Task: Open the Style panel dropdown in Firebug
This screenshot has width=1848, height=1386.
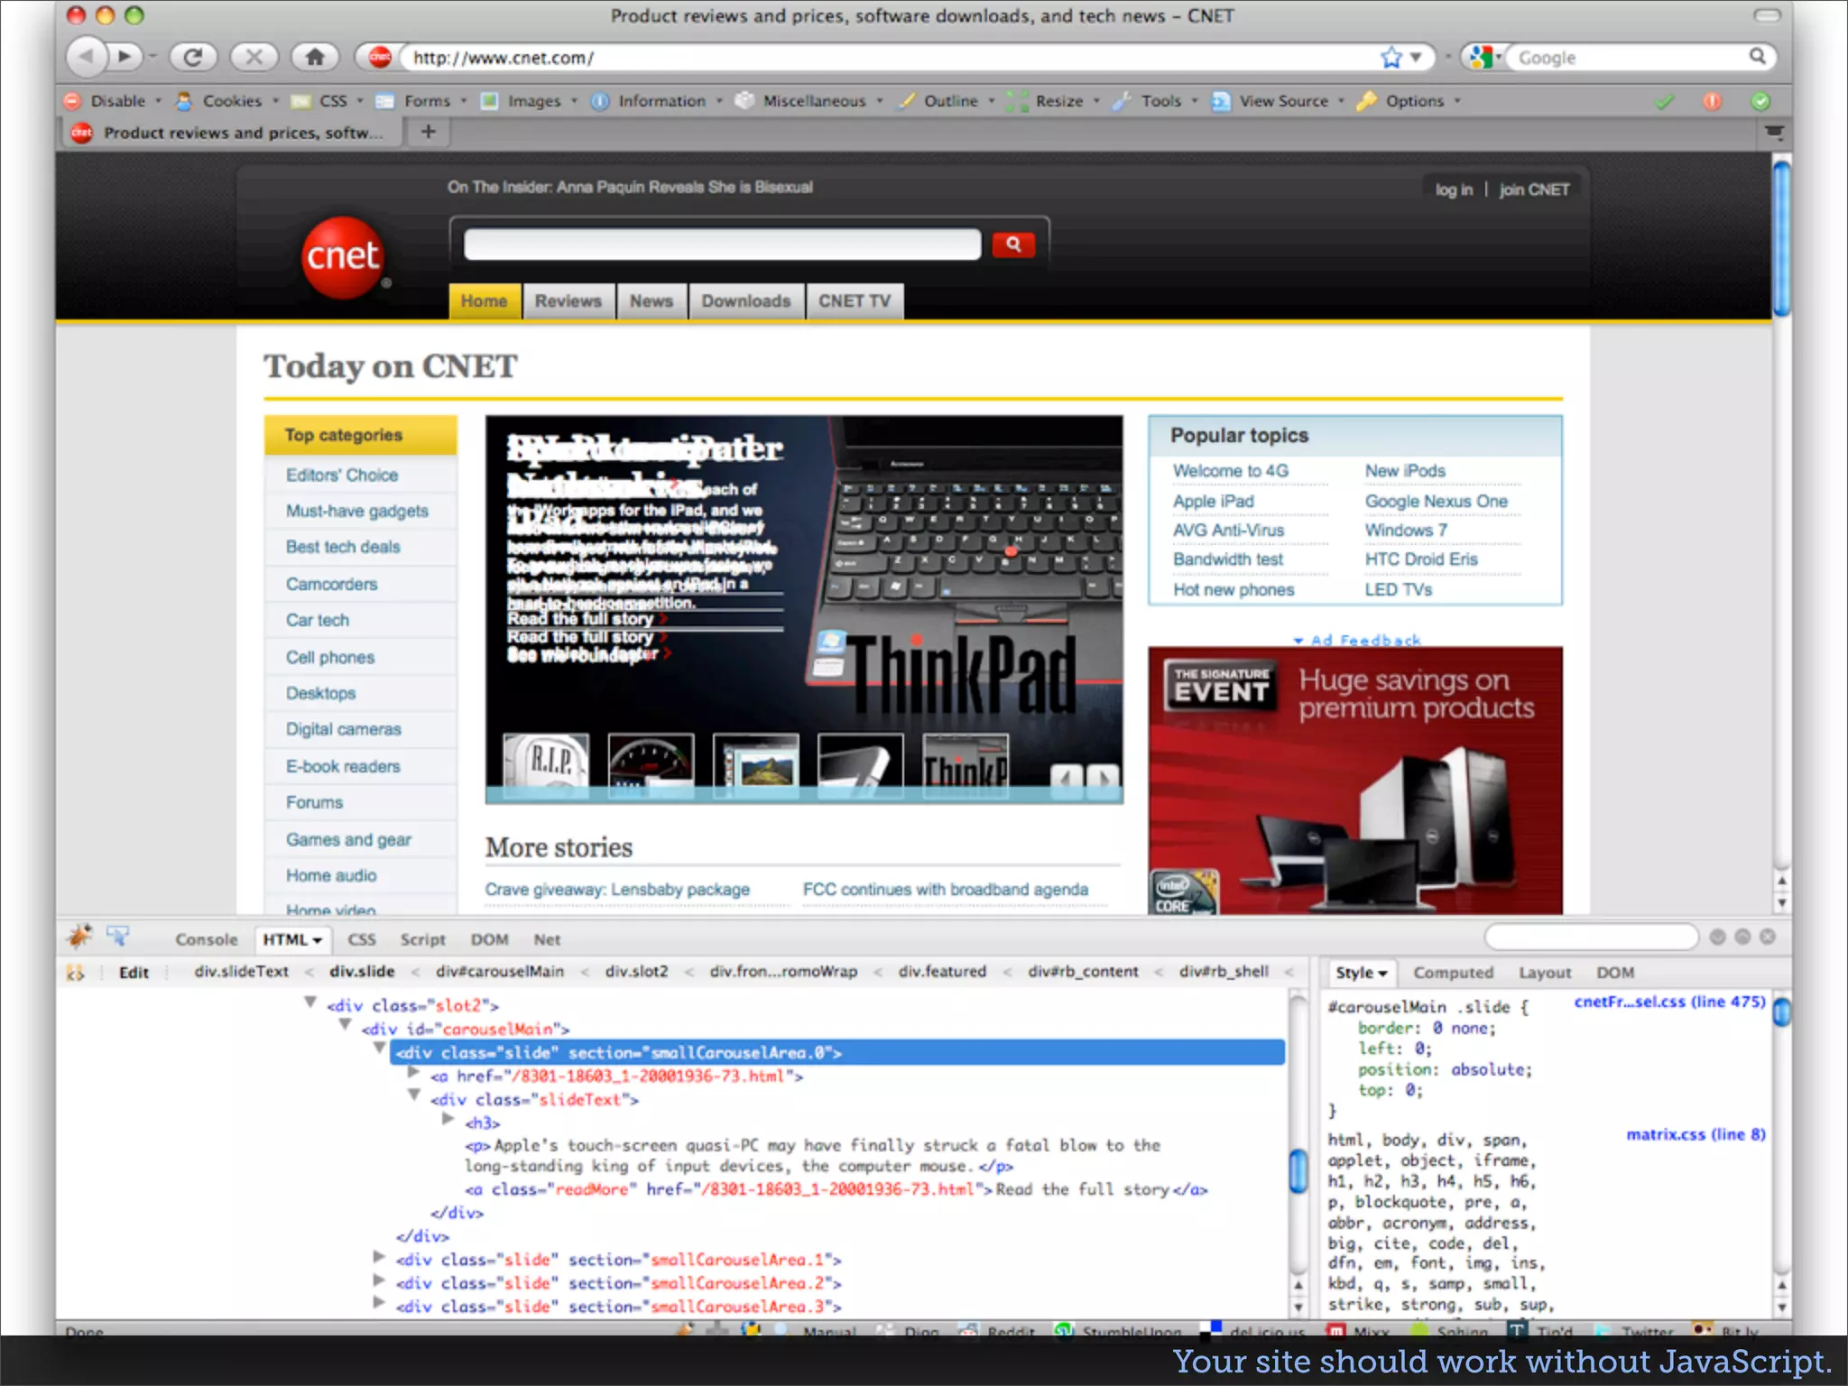Action: pyautogui.click(x=1361, y=973)
